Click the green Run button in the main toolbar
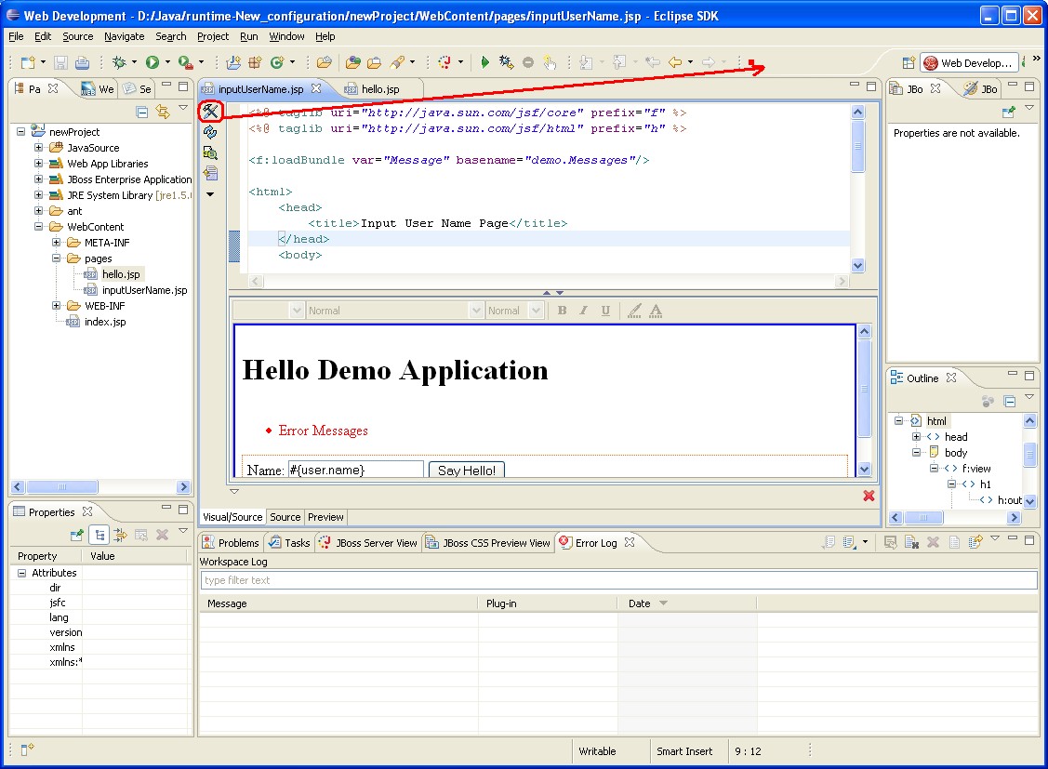The image size is (1048, 769). click(152, 62)
